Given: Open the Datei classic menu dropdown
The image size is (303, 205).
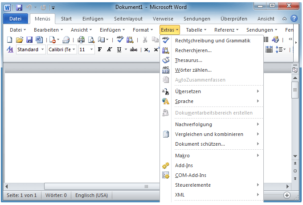Looking at the screenshot, I should pyautogui.click(x=18, y=30).
